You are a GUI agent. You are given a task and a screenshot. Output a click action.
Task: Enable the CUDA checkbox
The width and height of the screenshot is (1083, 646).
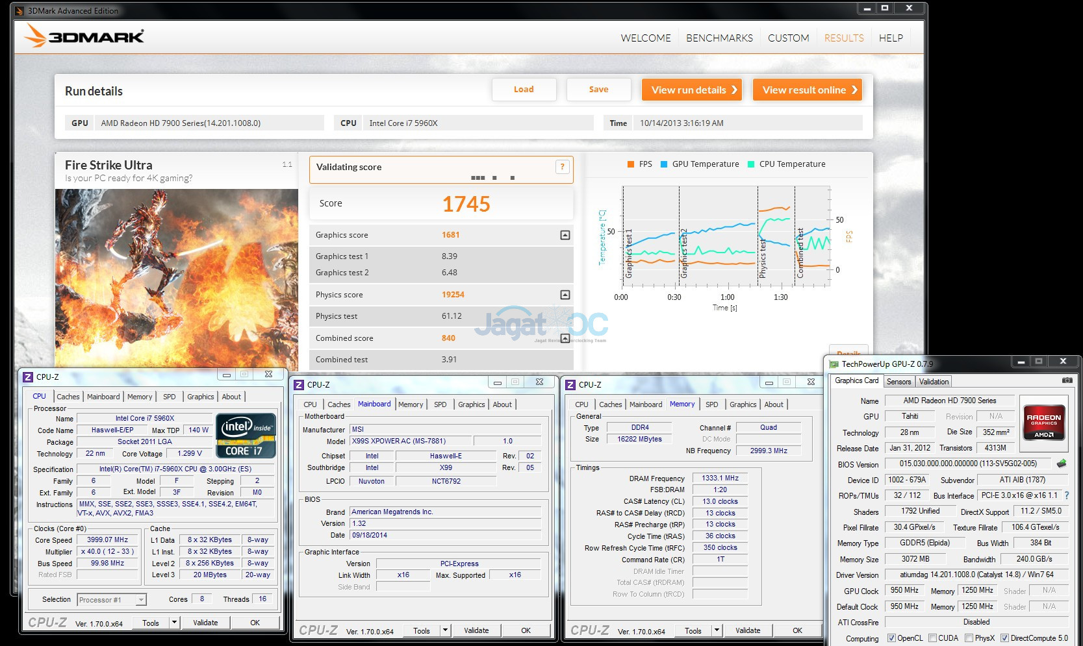[932, 638]
